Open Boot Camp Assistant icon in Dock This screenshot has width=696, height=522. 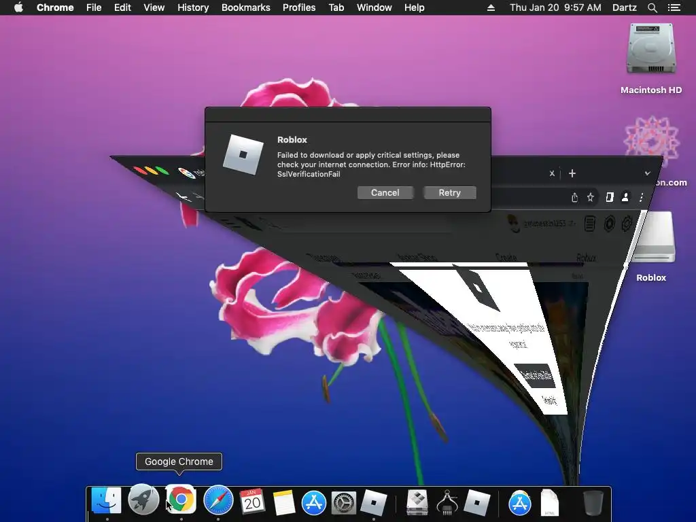(417, 502)
